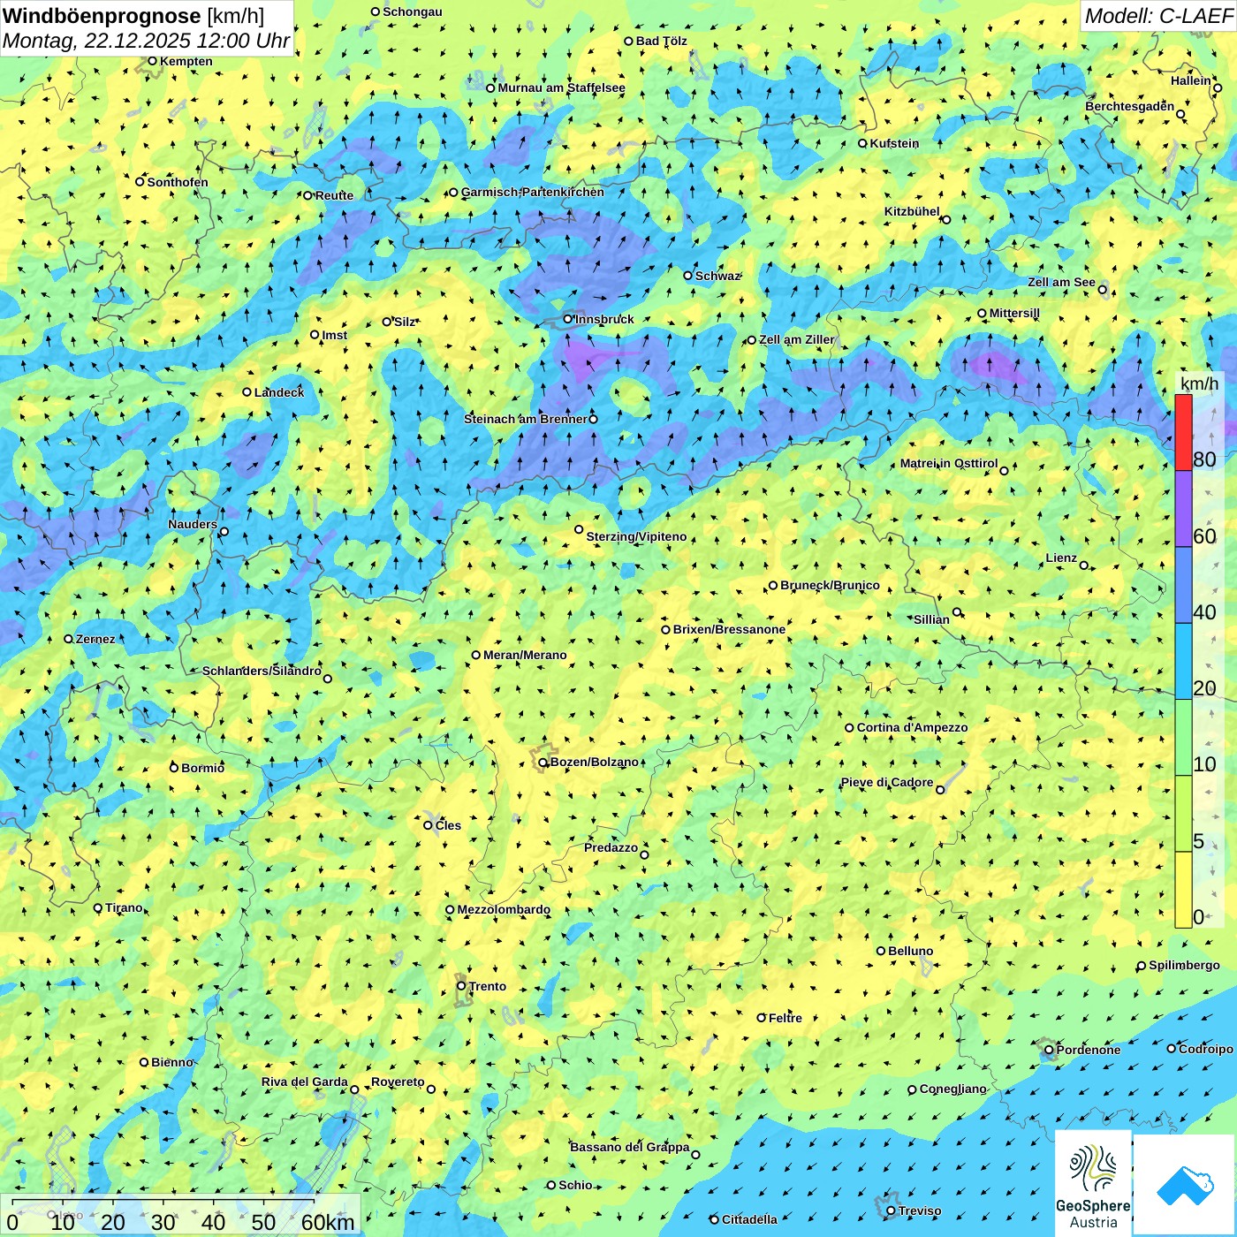
Task: Click the Trento city label
Action: coord(488,986)
